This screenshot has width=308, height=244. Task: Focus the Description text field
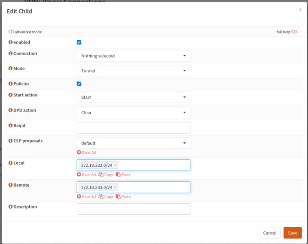click(133, 209)
